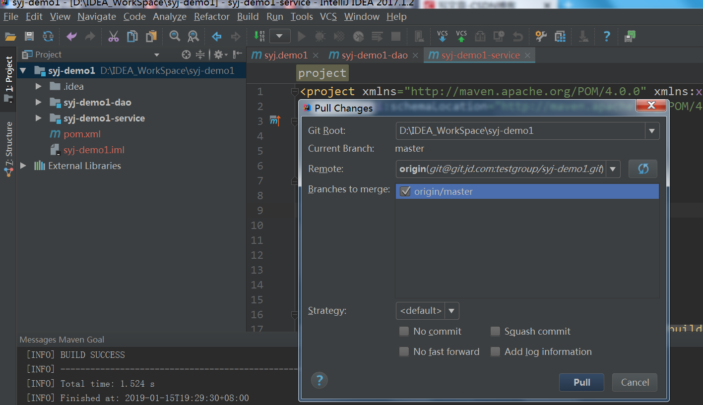
Task: Expand the .idea folder
Action: (x=39, y=86)
